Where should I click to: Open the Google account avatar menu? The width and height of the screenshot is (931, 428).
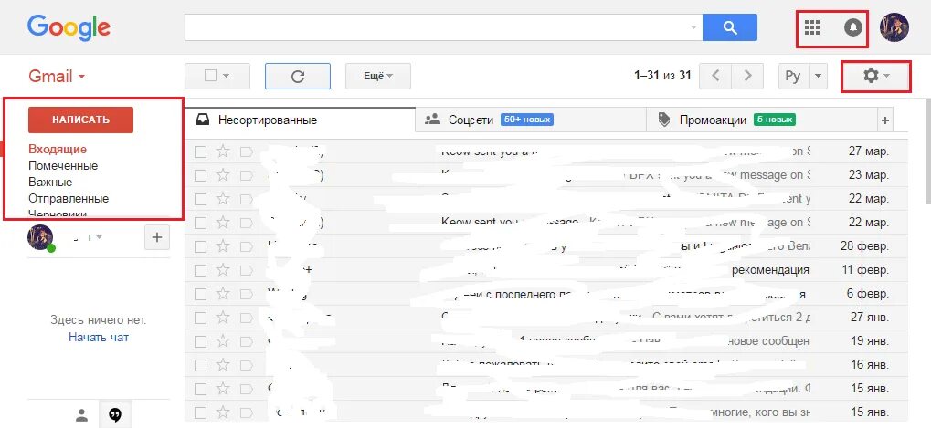[x=894, y=27]
